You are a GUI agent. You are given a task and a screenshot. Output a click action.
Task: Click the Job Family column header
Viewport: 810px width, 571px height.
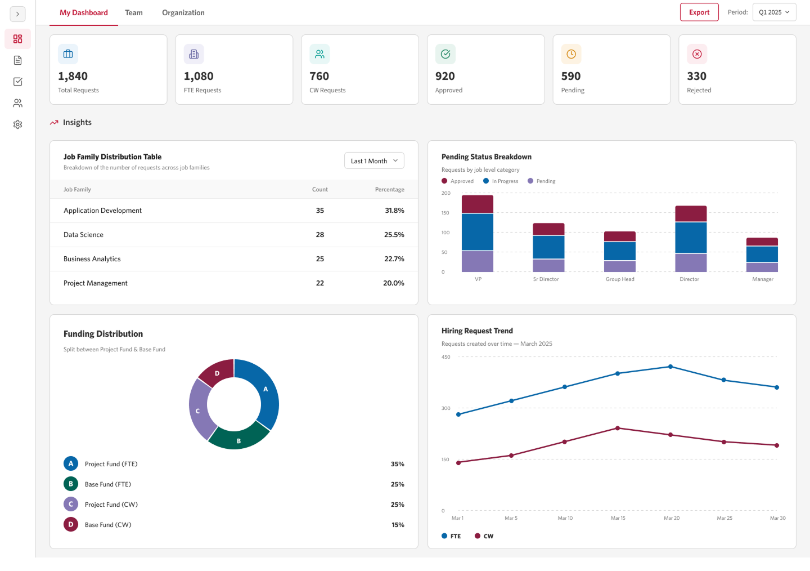point(77,190)
